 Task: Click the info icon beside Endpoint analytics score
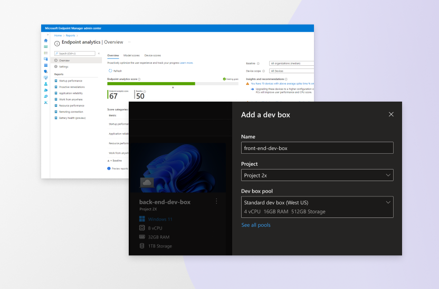pos(139,78)
